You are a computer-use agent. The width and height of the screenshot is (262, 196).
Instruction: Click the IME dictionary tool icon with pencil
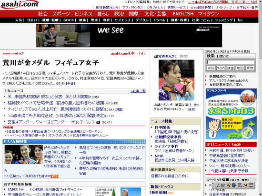click(x=234, y=185)
